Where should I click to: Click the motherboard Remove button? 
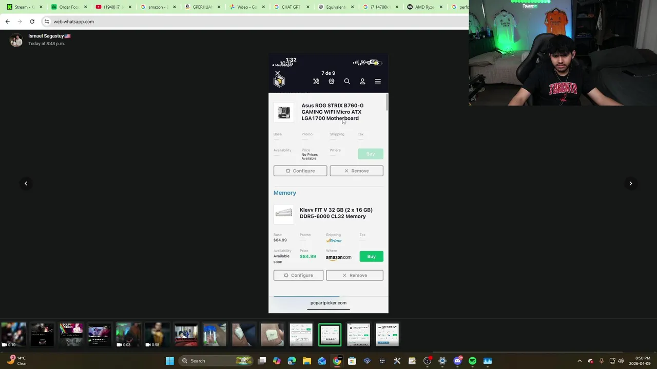356,171
